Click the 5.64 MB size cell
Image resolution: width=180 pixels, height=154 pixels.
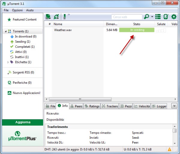coord(112,30)
